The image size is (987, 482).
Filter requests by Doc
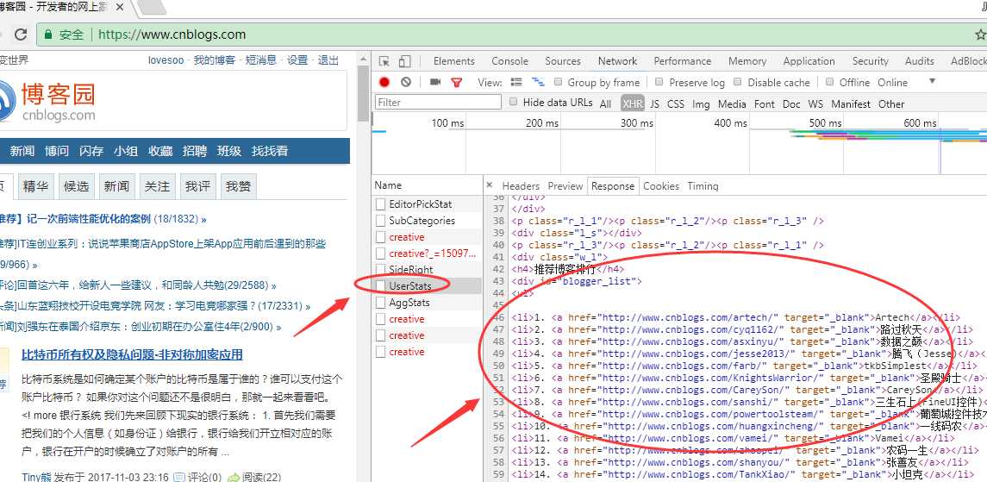791,103
